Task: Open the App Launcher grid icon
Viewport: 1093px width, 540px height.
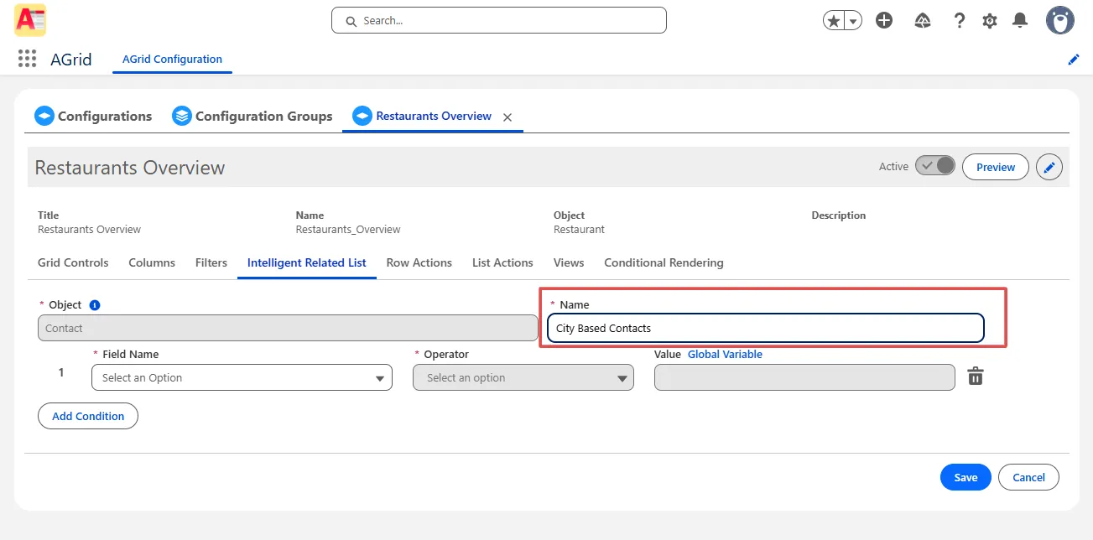Action: pos(27,59)
